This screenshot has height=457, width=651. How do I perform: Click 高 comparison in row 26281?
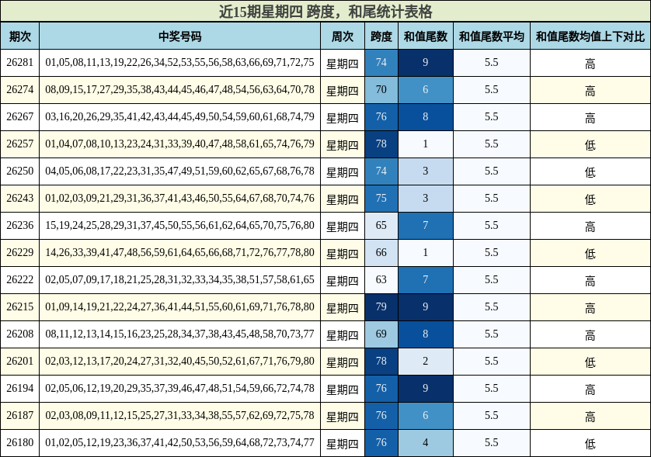590,64
